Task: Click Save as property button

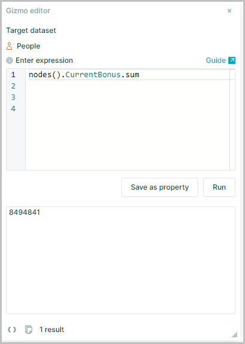Action: pos(160,187)
